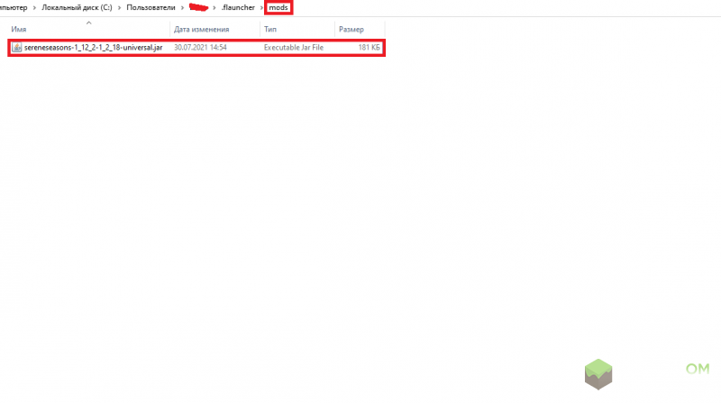Image resolution: width=721 pixels, height=403 pixels.
Task: Expand the chevron just before mods
Action: (x=260, y=7)
